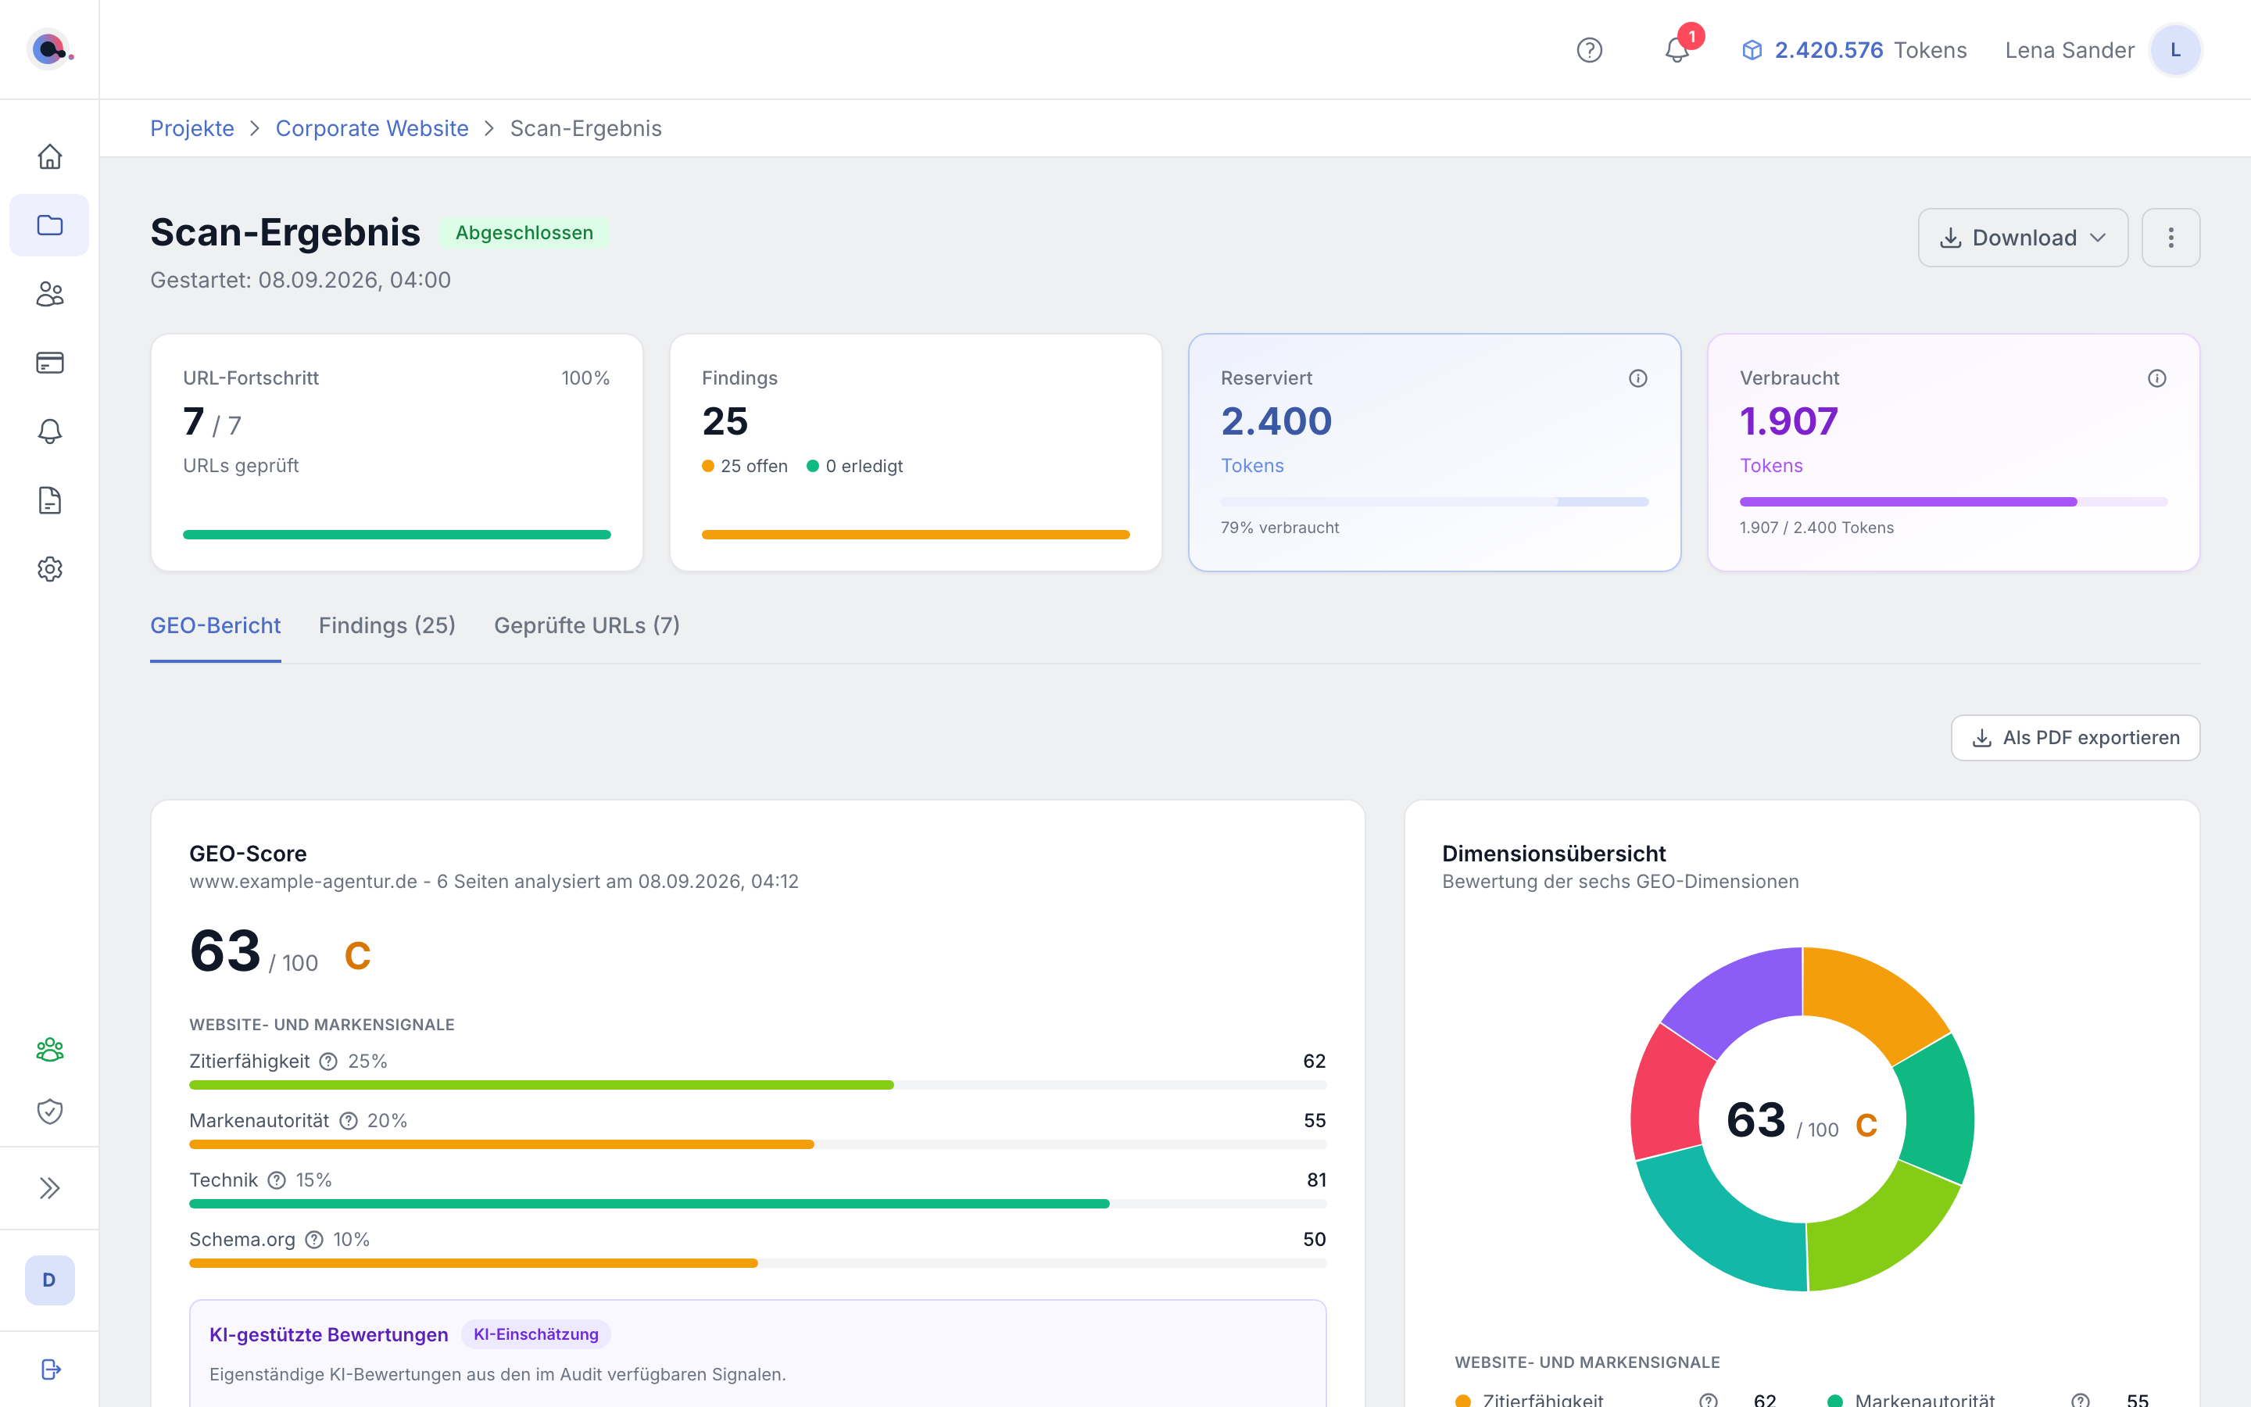The width and height of the screenshot is (2251, 1407).
Task: Go to Projekte breadcrumb link
Action: coord(191,128)
